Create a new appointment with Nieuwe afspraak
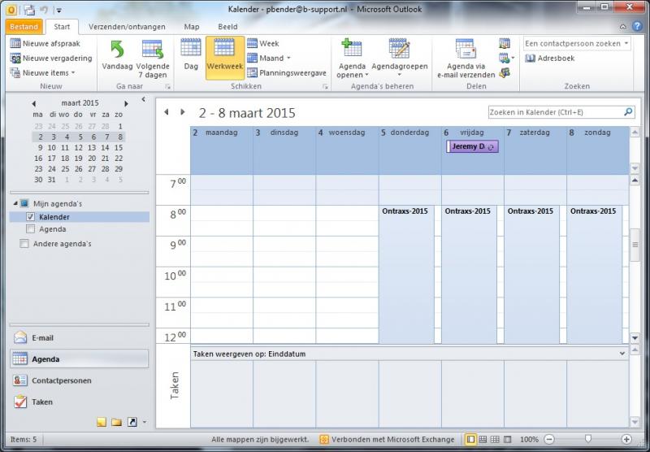This screenshot has width=650, height=452. pos(45,44)
